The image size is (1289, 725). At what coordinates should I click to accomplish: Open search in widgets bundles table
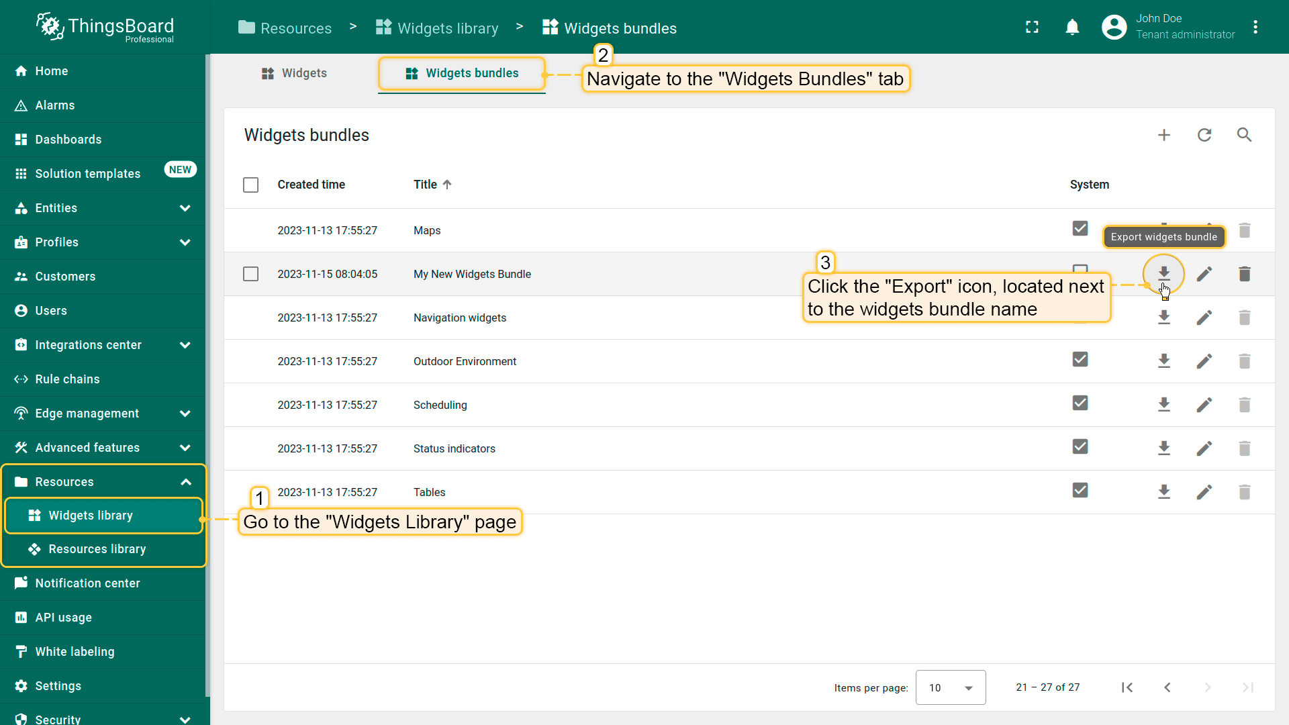(x=1244, y=135)
